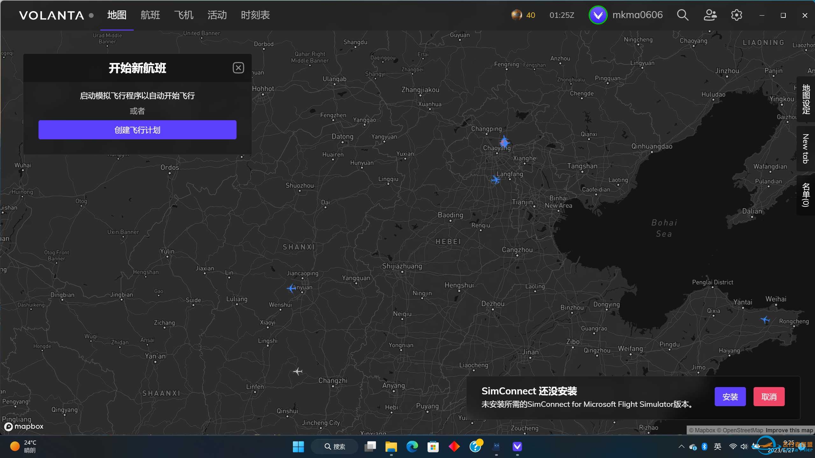
Task: Click the 'Dalian' map label
Action: coord(752,211)
